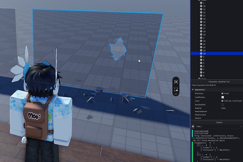Click the hole in the glass pane
The image size is (243, 162).
tap(118, 49)
